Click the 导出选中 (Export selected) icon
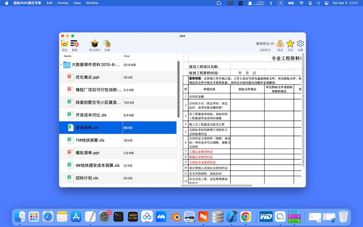Viewport: 363px width, 227px height. pyautogui.click(x=94, y=44)
